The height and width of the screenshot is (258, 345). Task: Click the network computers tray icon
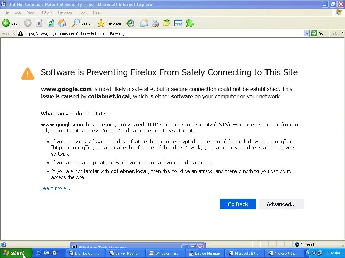point(320,253)
